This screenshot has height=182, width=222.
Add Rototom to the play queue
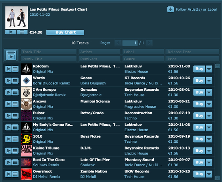[15, 69]
